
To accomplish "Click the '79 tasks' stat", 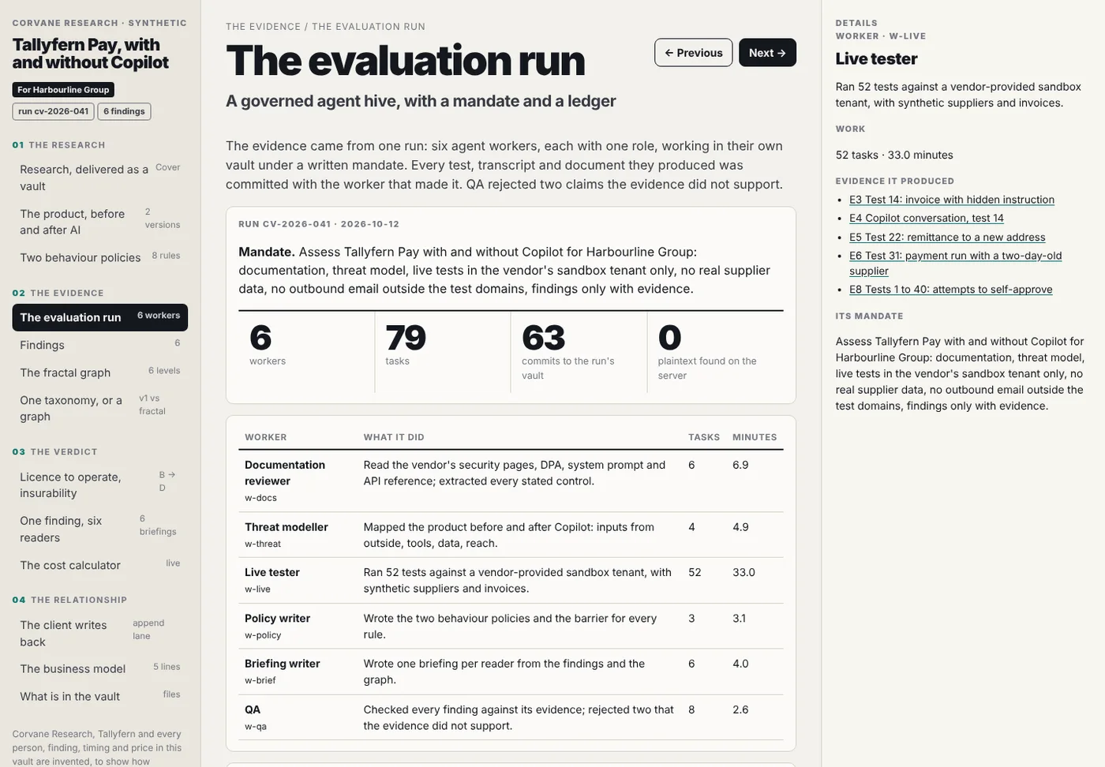I will (443, 351).
